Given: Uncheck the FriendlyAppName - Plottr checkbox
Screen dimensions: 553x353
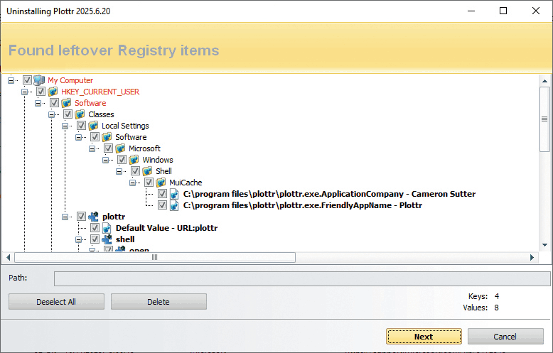Looking at the screenshot, I should pyautogui.click(x=162, y=205).
